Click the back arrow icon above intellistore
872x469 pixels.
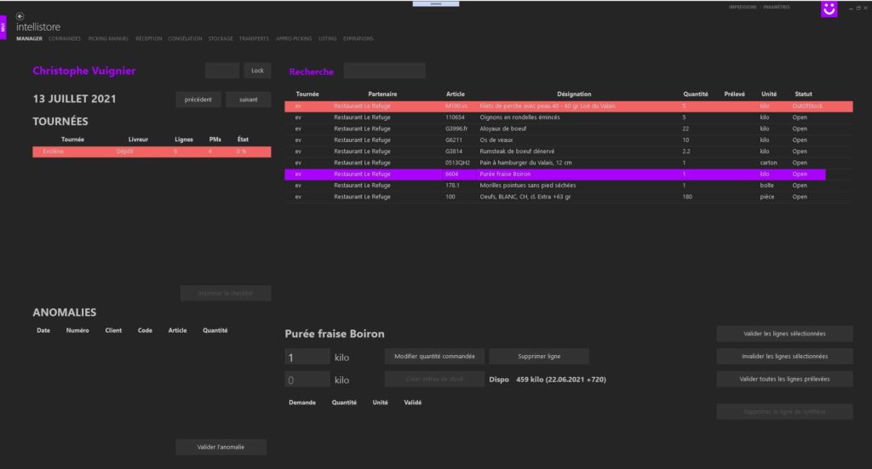pyautogui.click(x=20, y=16)
